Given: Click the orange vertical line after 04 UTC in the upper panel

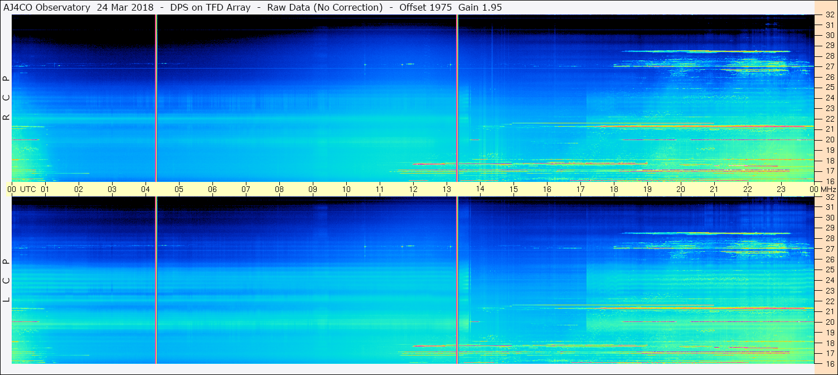Looking at the screenshot, I should point(156,98).
